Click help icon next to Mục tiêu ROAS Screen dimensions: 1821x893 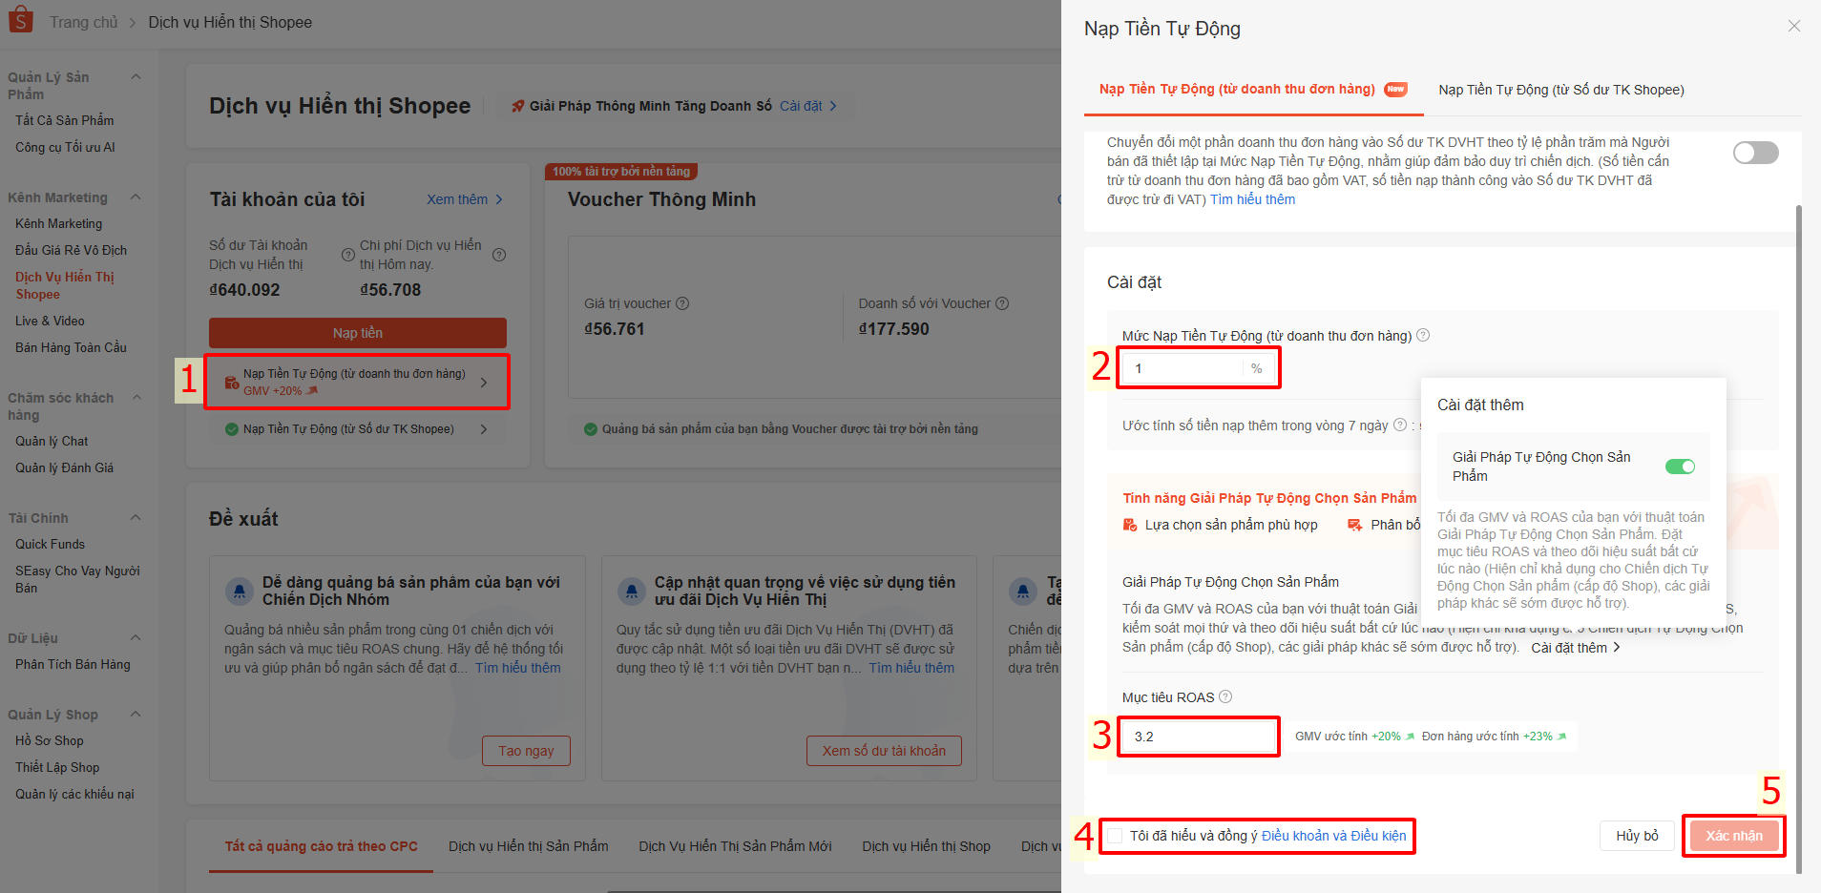1225,696
